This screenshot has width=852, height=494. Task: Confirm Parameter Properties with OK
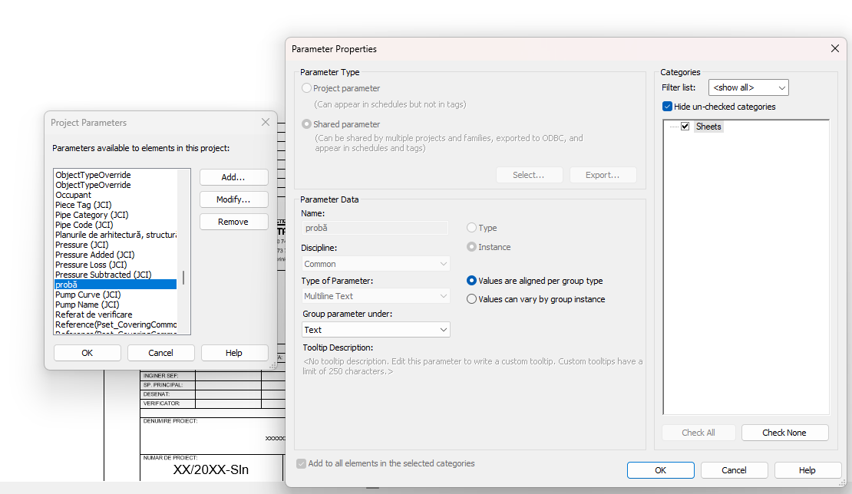point(660,470)
